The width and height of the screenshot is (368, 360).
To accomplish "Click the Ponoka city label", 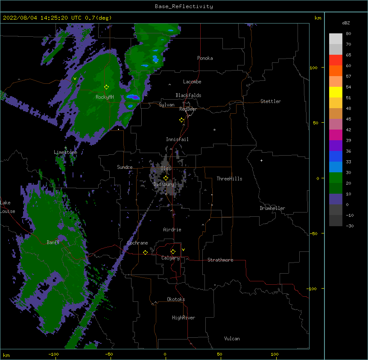I will click(205, 58).
